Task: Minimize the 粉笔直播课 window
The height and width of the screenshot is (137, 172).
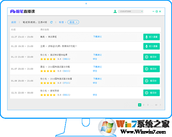Action: coord(153,12)
